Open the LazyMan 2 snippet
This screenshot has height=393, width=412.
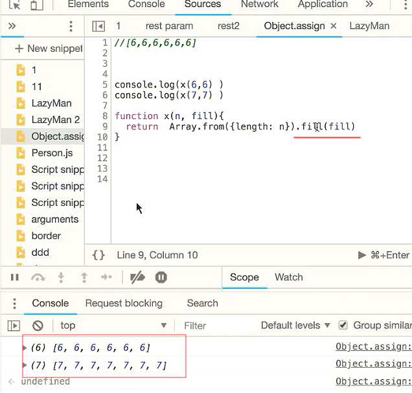[56, 120]
